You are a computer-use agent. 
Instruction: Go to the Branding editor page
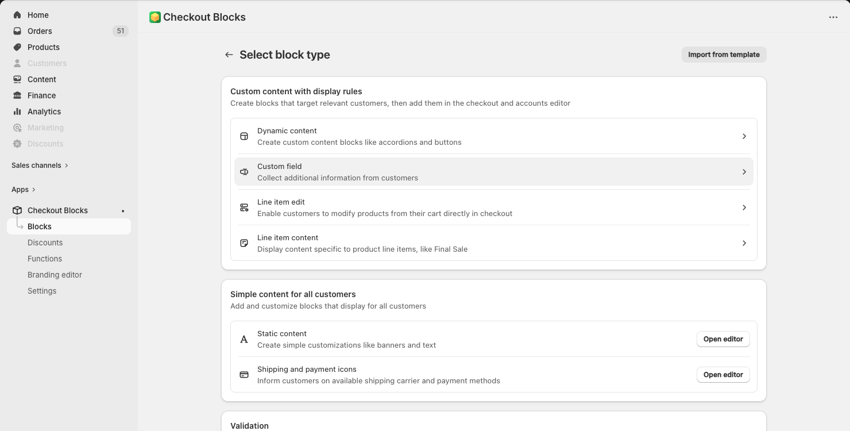tap(55, 275)
